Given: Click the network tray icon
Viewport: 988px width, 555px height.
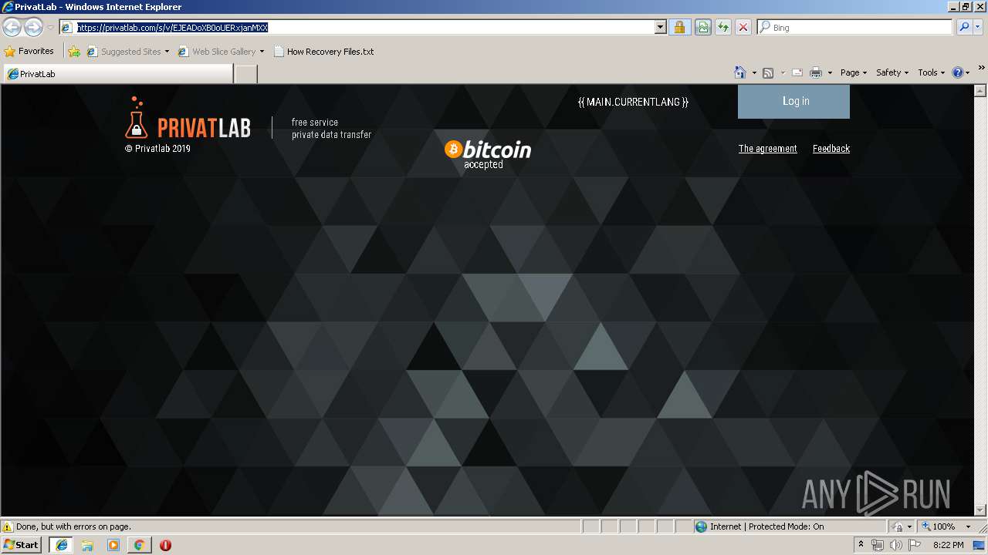Looking at the screenshot, I should pyautogui.click(x=878, y=545).
